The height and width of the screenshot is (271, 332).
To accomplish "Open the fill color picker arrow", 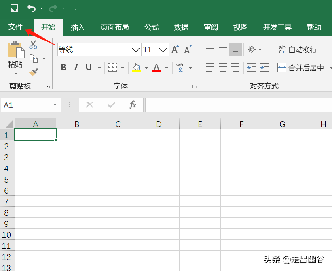I will (146, 68).
